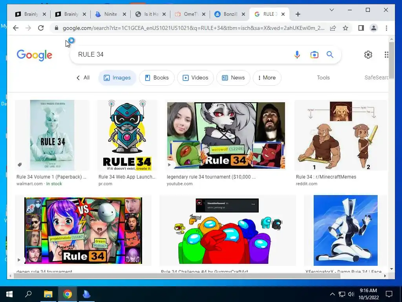The height and width of the screenshot is (302, 402).
Task: Open Walmart Rule 34 Volume 1 thumbnail
Action: tap(52, 135)
